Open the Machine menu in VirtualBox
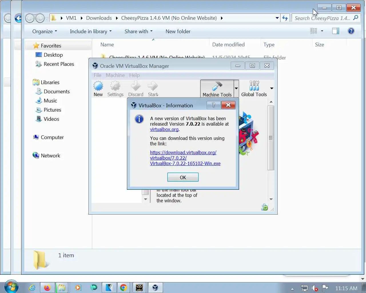The height and width of the screenshot is (293, 366). (115, 75)
